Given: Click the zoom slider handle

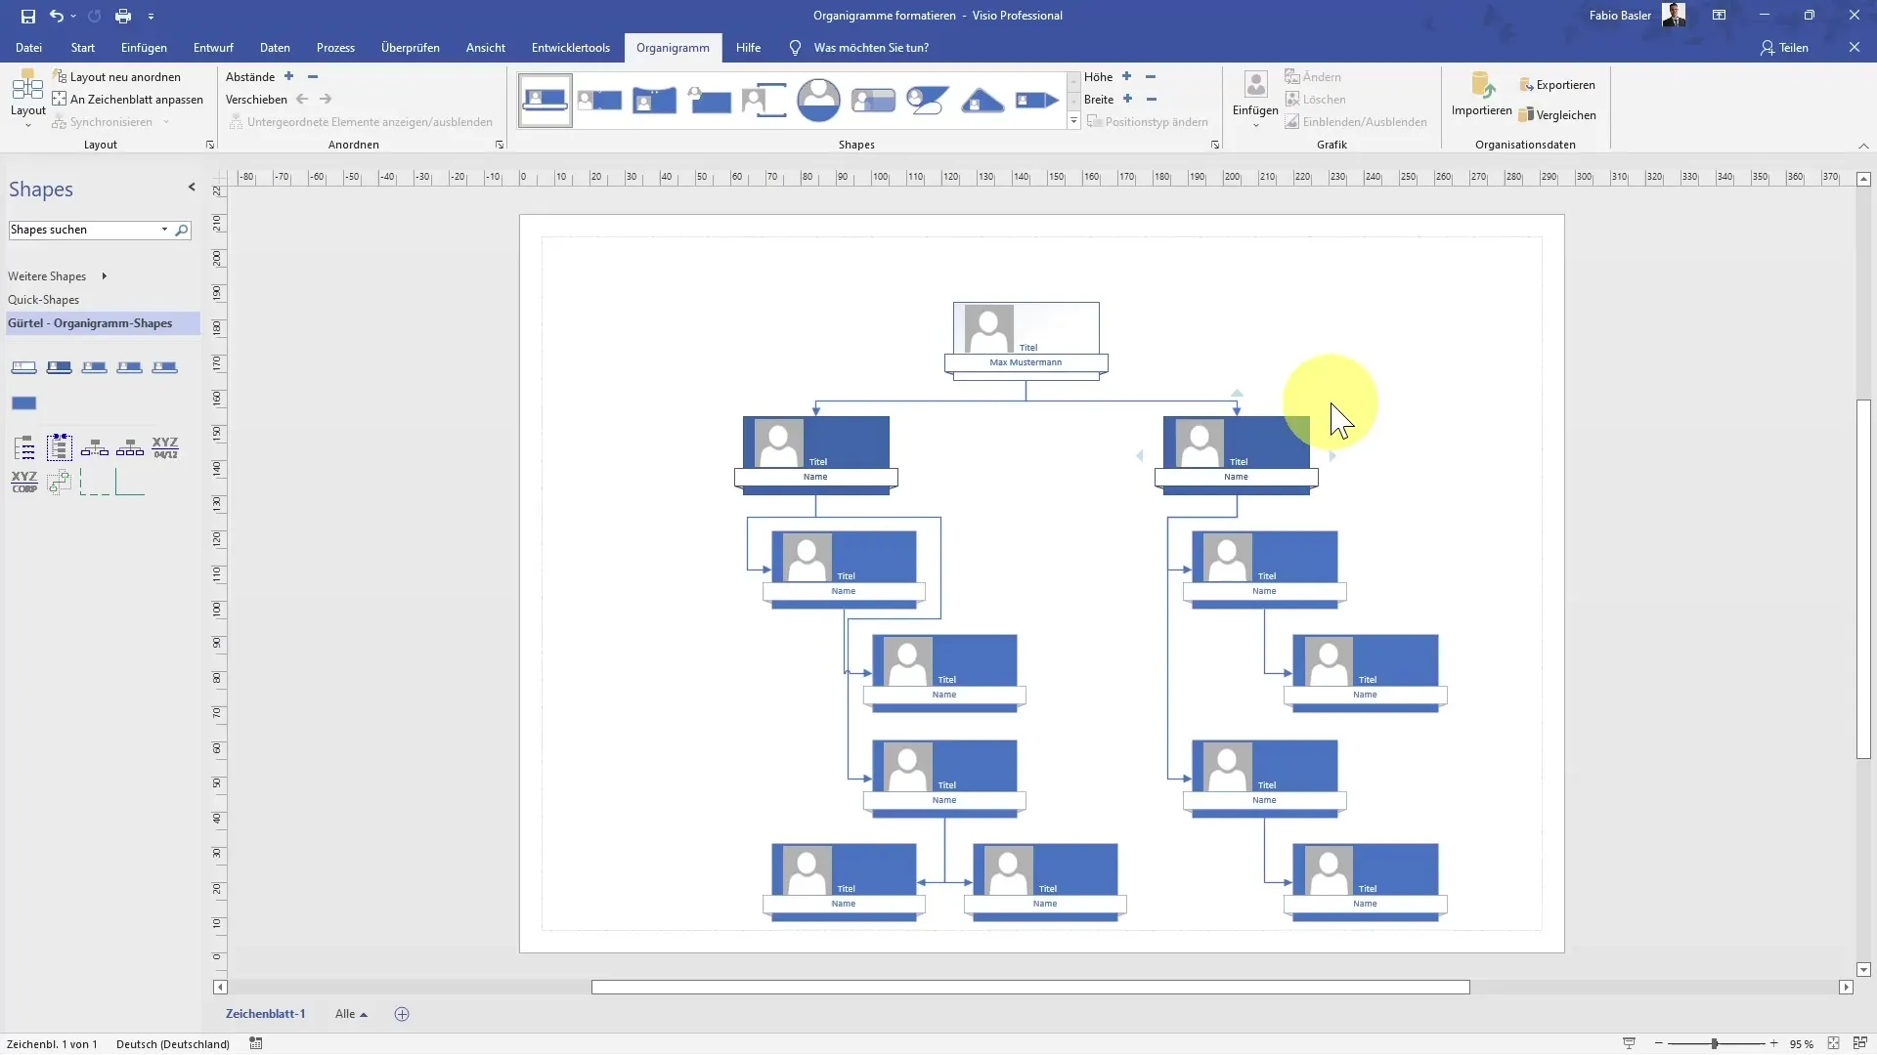Looking at the screenshot, I should click(x=1714, y=1044).
